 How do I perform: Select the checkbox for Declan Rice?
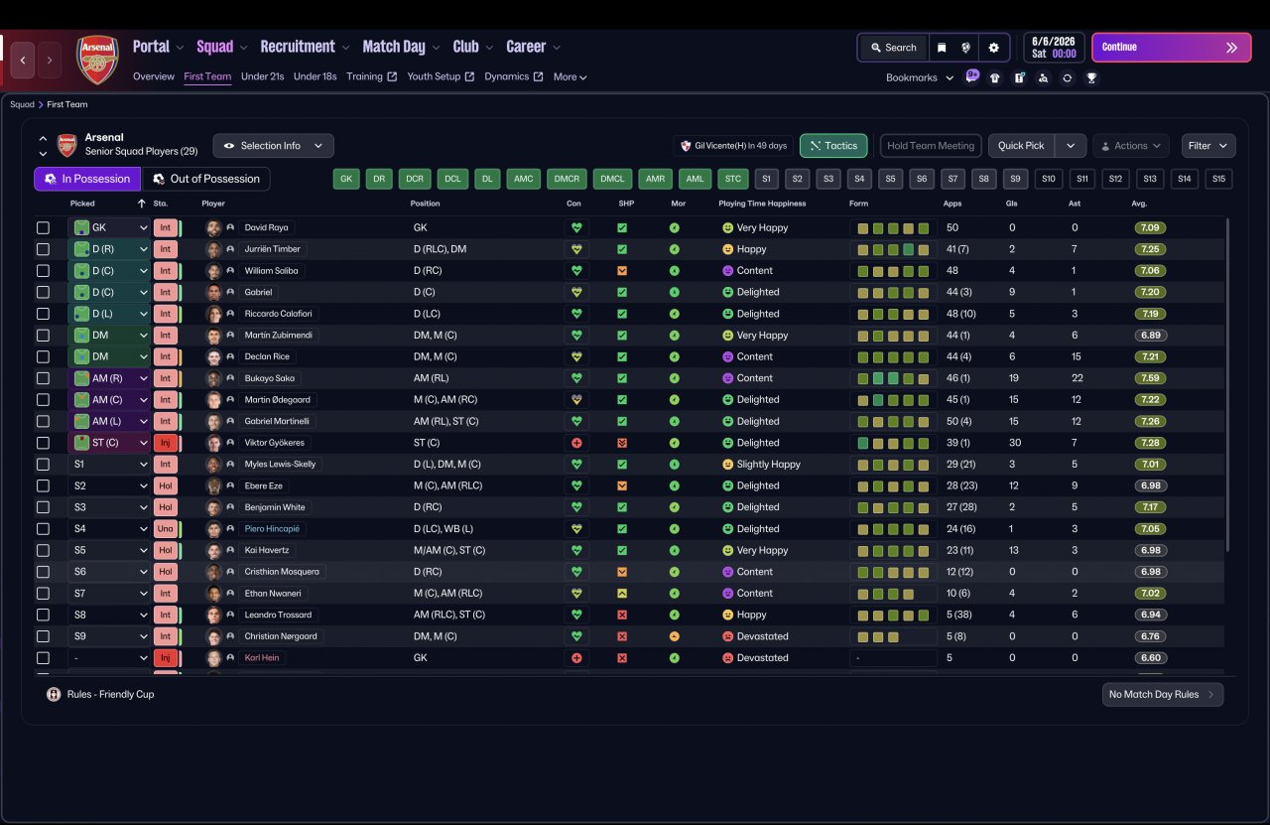tap(43, 356)
